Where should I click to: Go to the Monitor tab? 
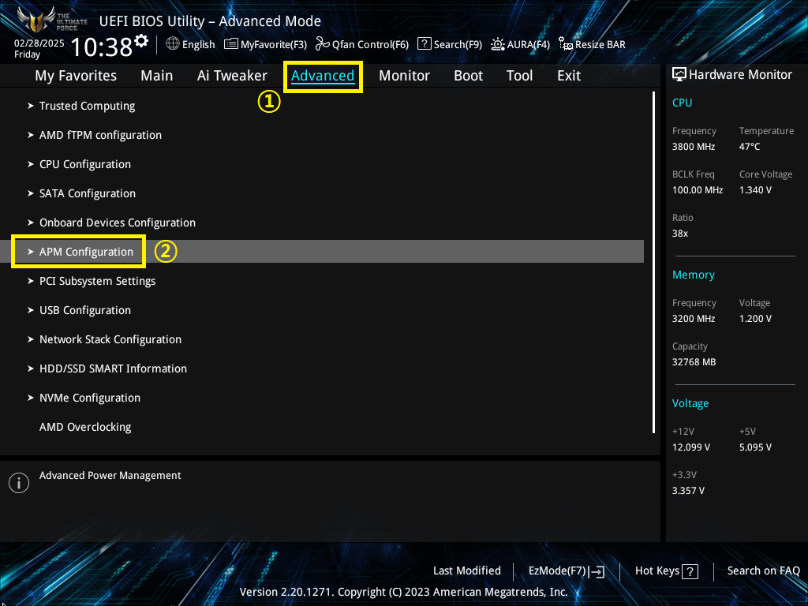click(405, 76)
